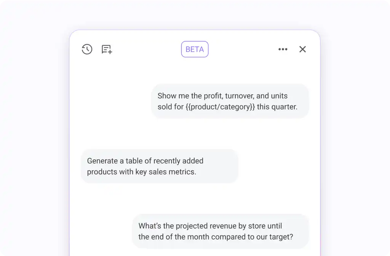Close the assistant panel with the X
The height and width of the screenshot is (256, 390).
pyautogui.click(x=303, y=49)
